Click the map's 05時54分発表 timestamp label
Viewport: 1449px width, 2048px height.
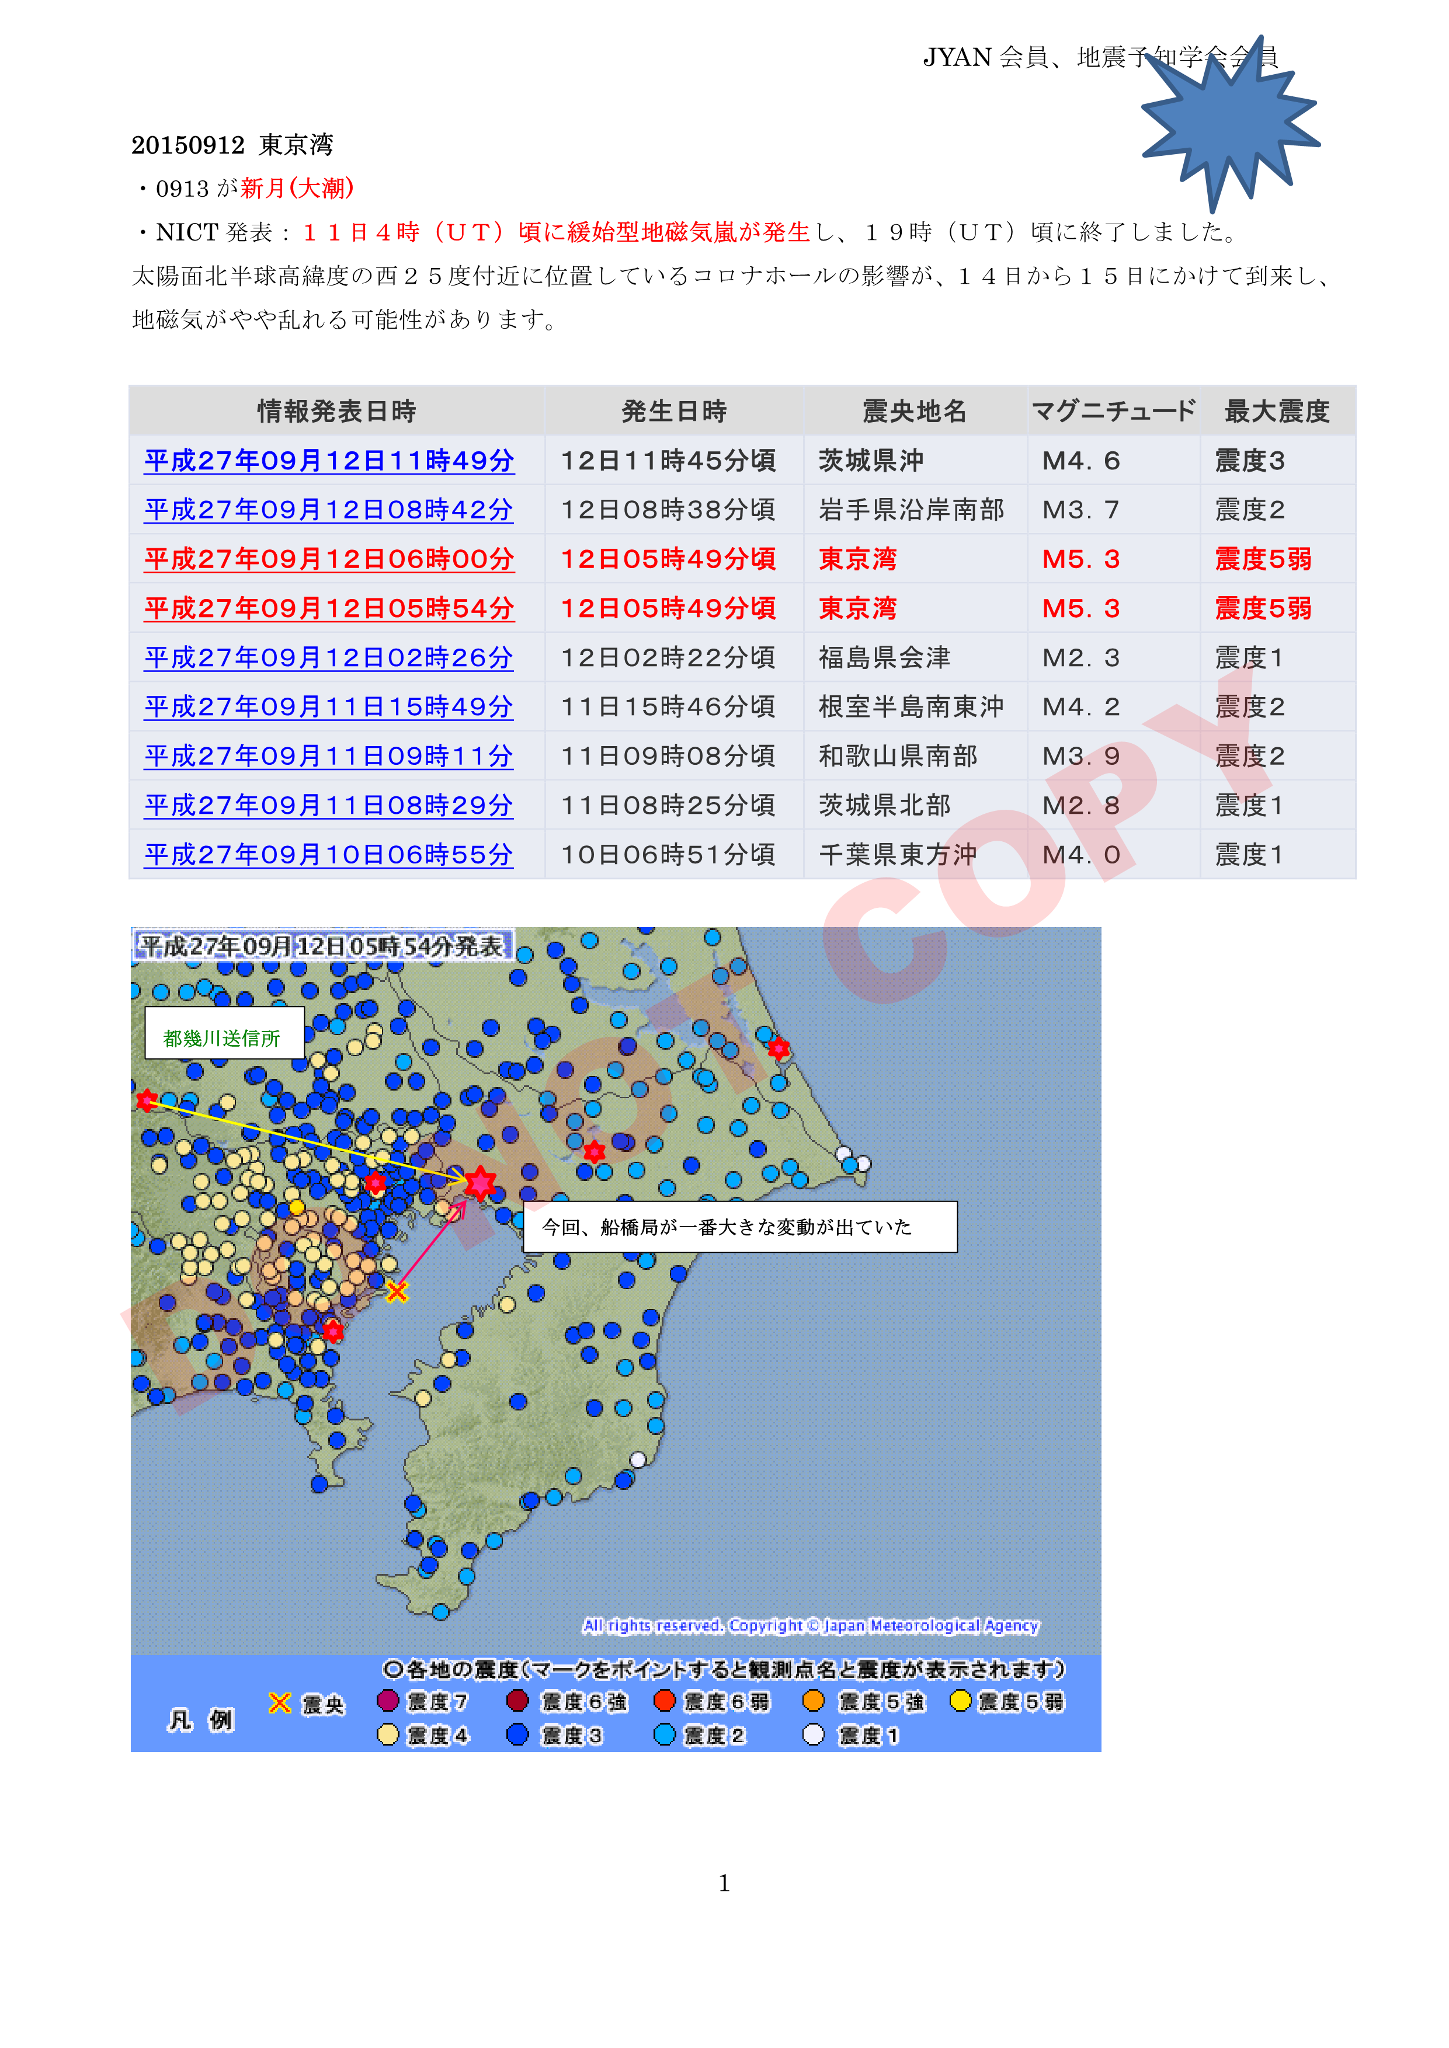[321, 946]
